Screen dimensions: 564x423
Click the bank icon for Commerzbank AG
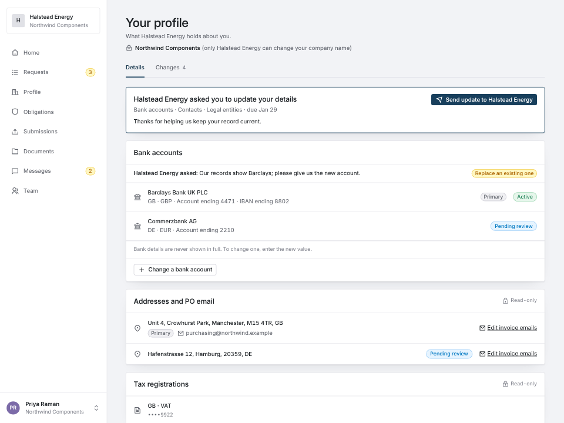137,226
